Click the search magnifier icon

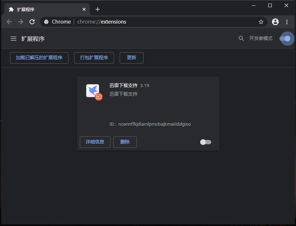click(x=241, y=38)
